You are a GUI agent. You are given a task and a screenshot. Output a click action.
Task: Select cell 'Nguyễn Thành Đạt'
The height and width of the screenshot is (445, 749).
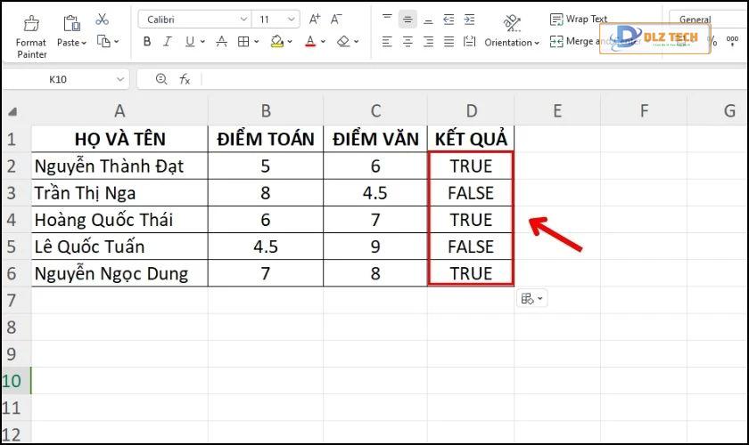[x=119, y=166]
